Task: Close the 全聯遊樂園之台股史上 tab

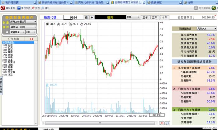Action: (144, 2)
